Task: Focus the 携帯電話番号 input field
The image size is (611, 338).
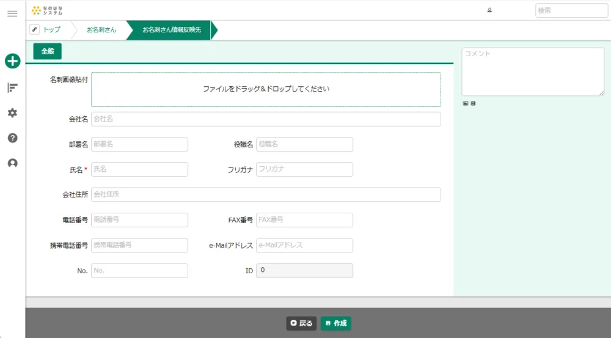Action: click(139, 245)
